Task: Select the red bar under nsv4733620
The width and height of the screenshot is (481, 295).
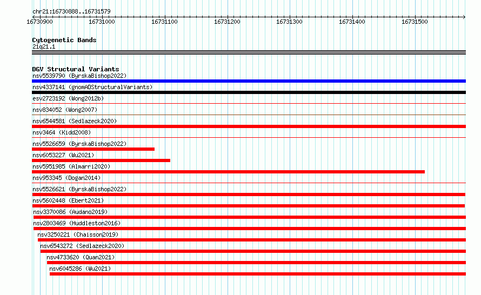Action: (x=257, y=263)
